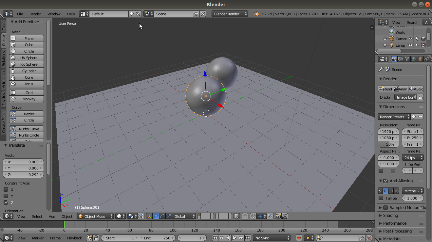Select the translate manipulator arrow icon
The height and width of the screenshot is (242, 432).
tap(156, 216)
